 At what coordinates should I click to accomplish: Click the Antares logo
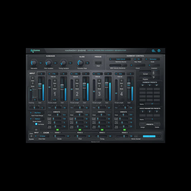[35, 51]
